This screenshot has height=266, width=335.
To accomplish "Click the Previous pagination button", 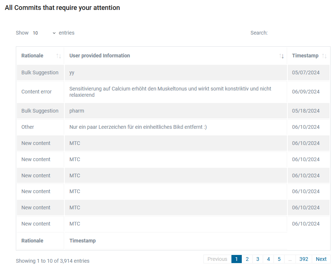I will (x=217, y=259).
